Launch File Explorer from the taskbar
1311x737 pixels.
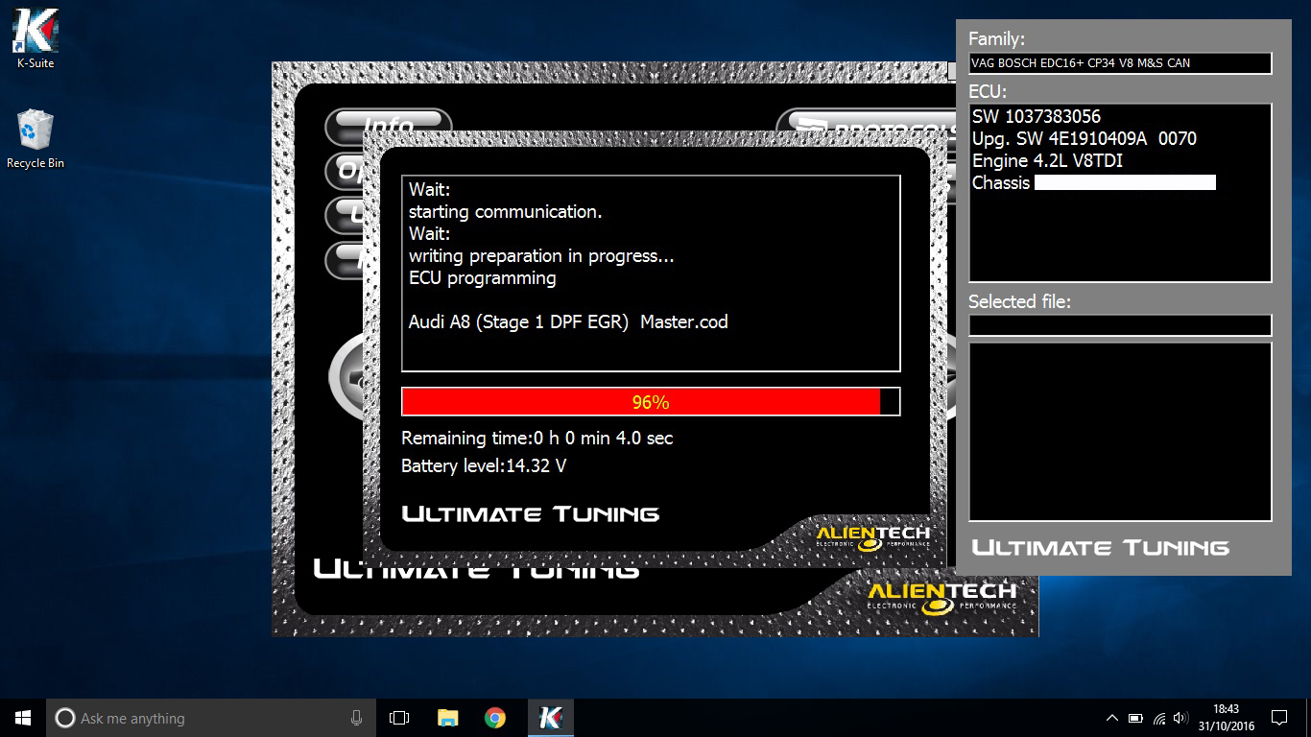pyautogui.click(x=447, y=718)
